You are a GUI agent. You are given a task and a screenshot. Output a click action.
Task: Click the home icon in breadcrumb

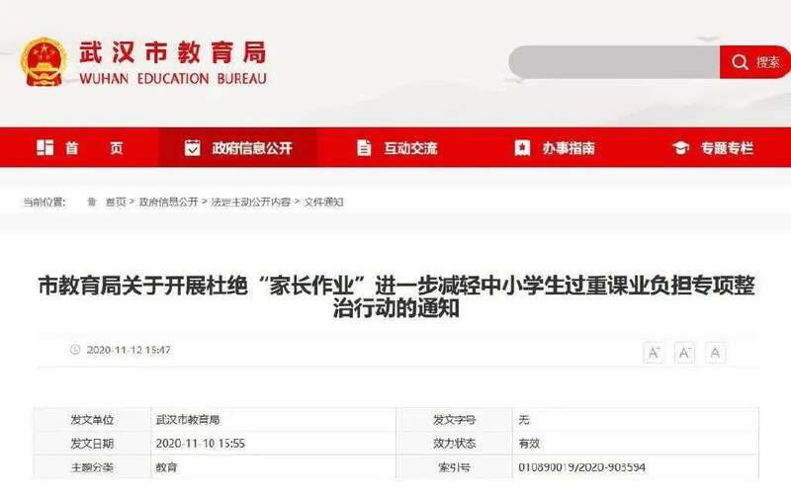pyautogui.click(x=92, y=202)
